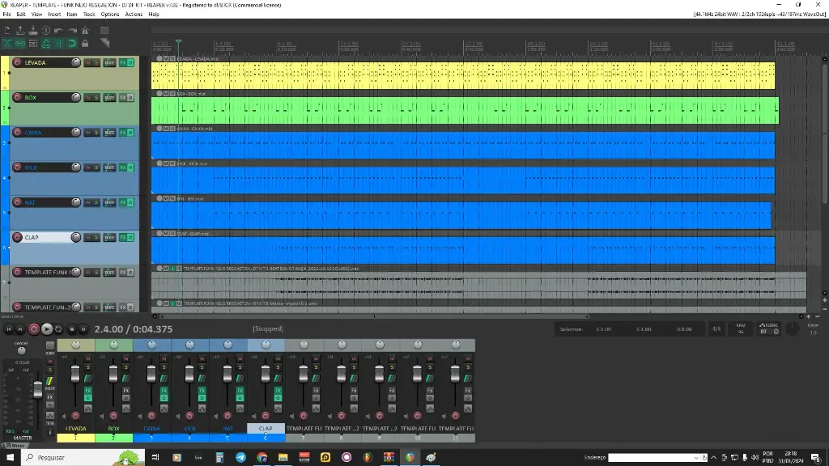Toggle the Metronome toolbar icon
This screenshot has width=829, height=466.
(84, 31)
